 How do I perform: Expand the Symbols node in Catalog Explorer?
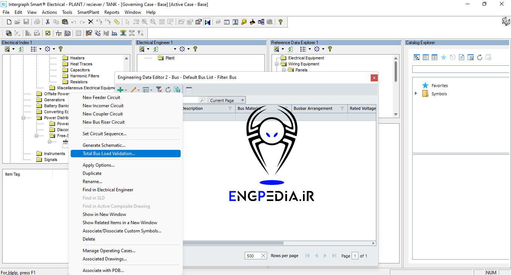coord(416,93)
